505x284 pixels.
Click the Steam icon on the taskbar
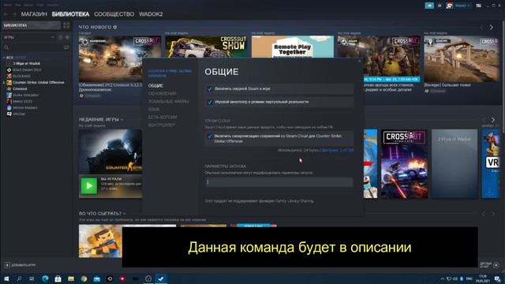(x=161, y=278)
